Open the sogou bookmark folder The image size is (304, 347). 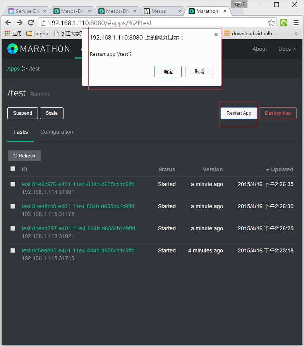tap(37, 33)
